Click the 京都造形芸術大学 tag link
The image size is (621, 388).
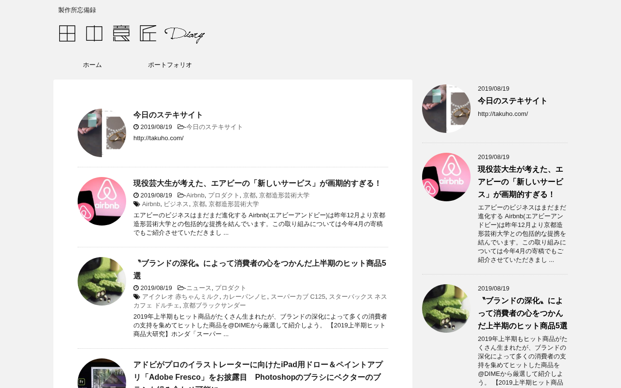pos(234,204)
